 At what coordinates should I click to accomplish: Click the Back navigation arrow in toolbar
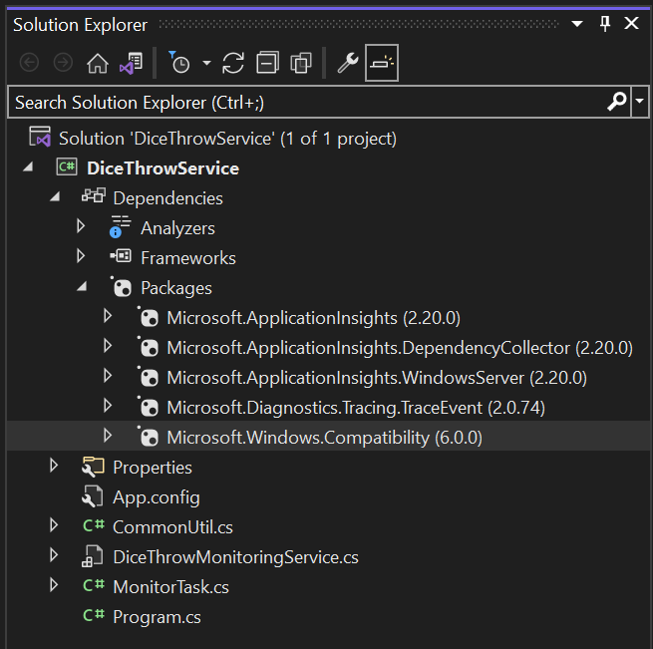click(x=29, y=63)
